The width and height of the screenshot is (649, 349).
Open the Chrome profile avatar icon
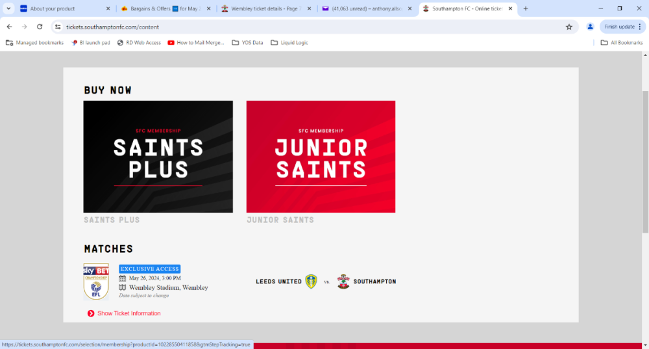(590, 27)
